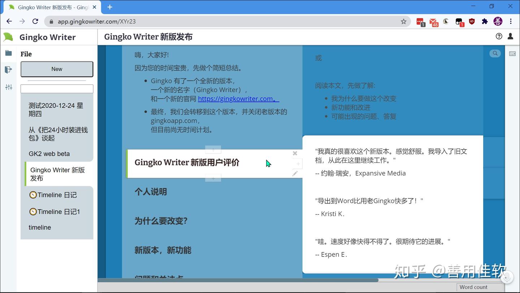This screenshot has width=520, height=293.
Task: Open the settings sliders sidebar icon
Action: (x=9, y=87)
